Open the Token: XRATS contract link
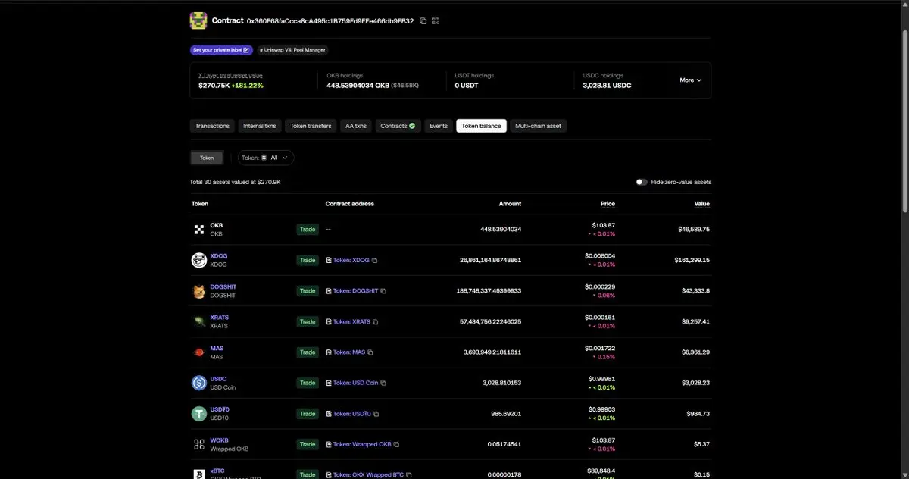 tap(352, 321)
